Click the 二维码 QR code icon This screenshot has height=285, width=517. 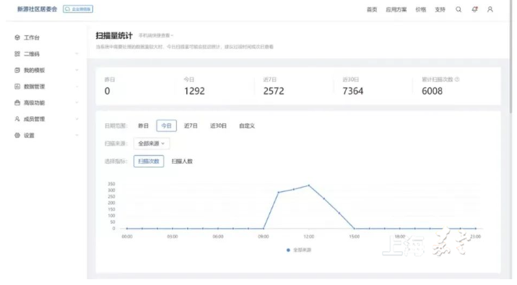[x=17, y=53]
